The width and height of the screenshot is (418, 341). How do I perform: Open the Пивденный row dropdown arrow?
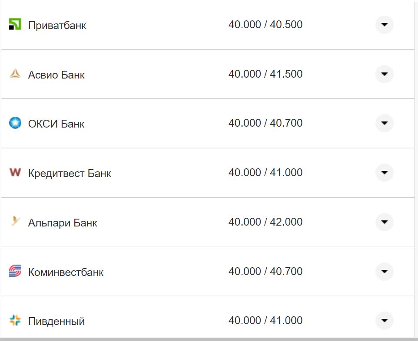(x=384, y=321)
